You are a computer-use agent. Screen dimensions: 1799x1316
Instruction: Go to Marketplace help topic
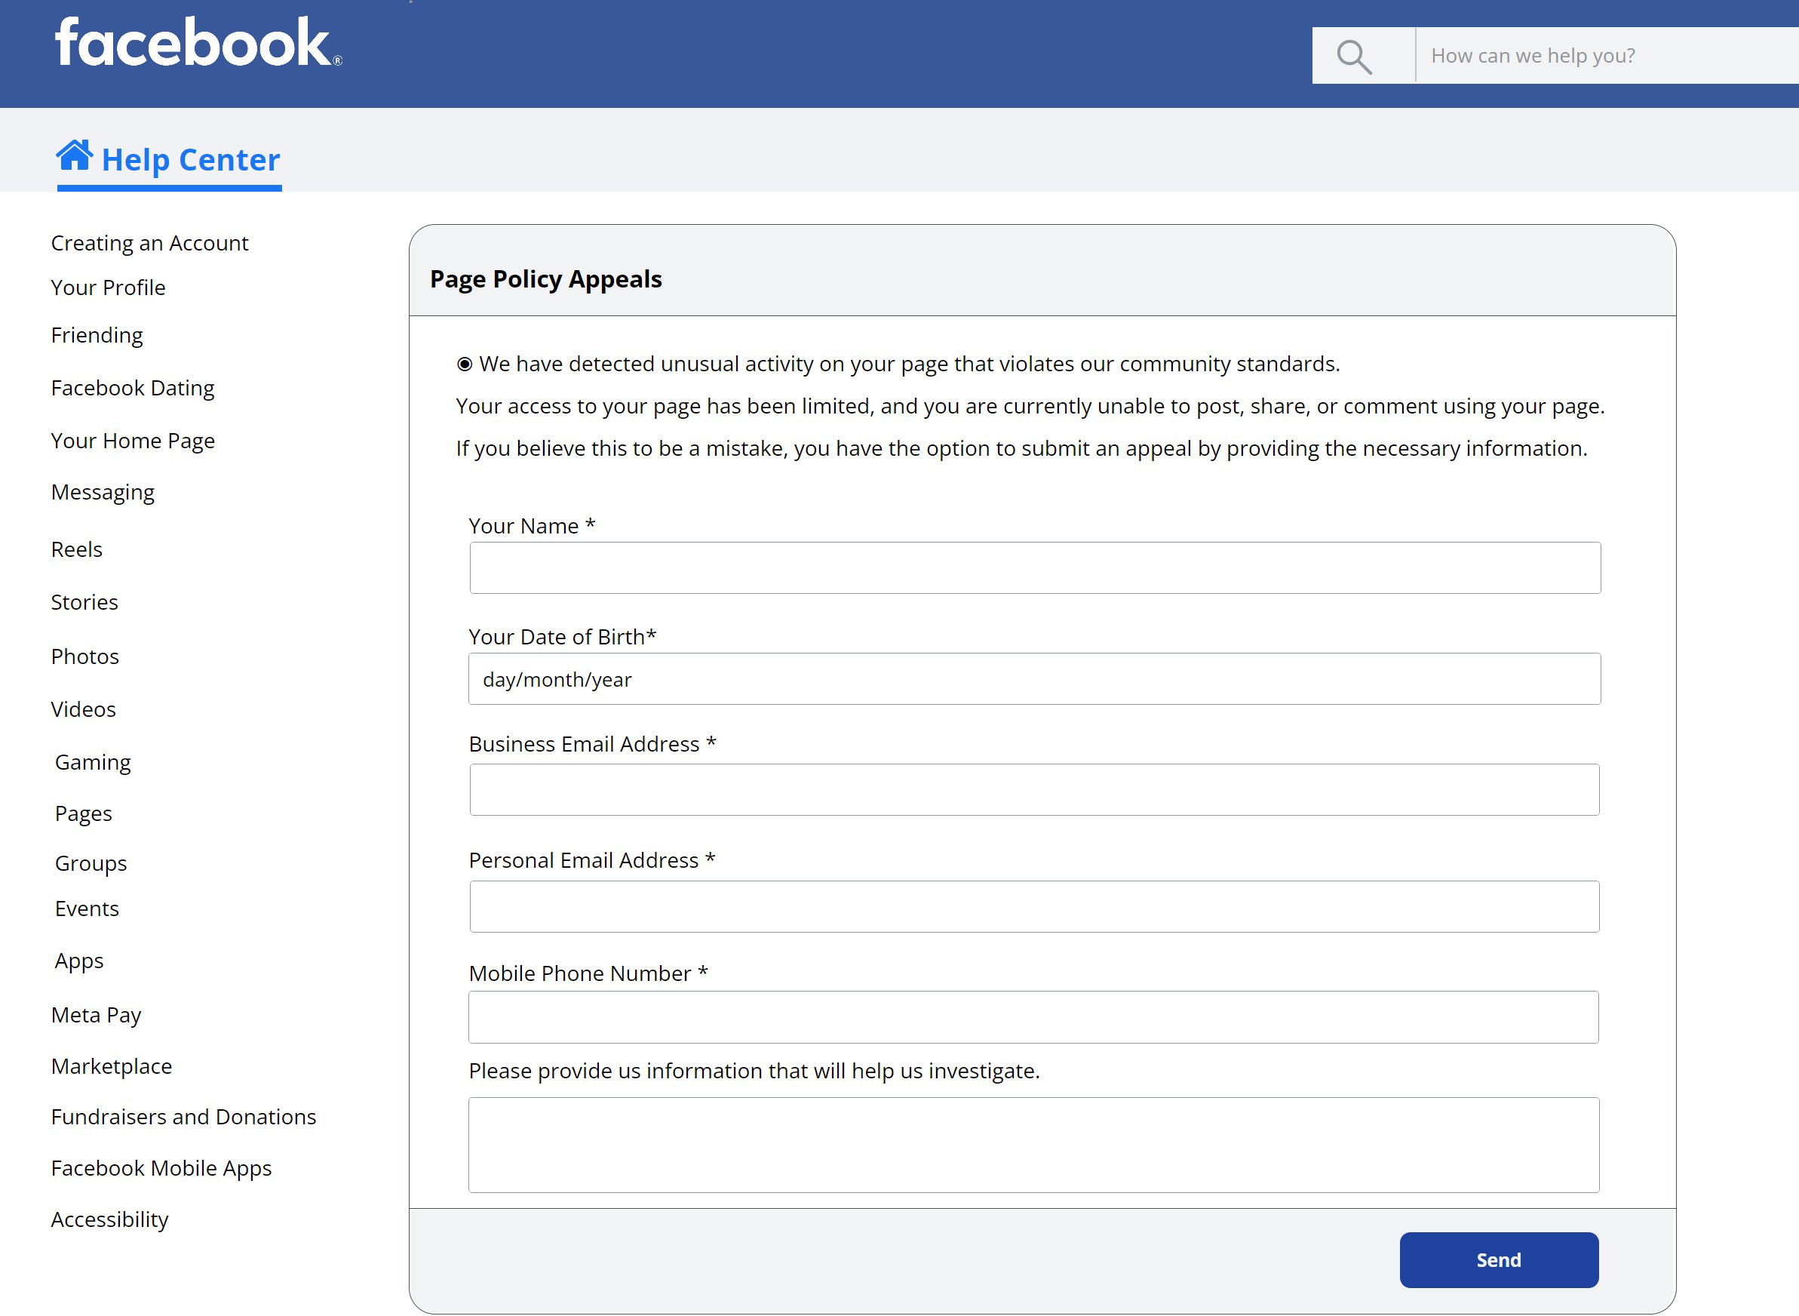(x=112, y=1066)
